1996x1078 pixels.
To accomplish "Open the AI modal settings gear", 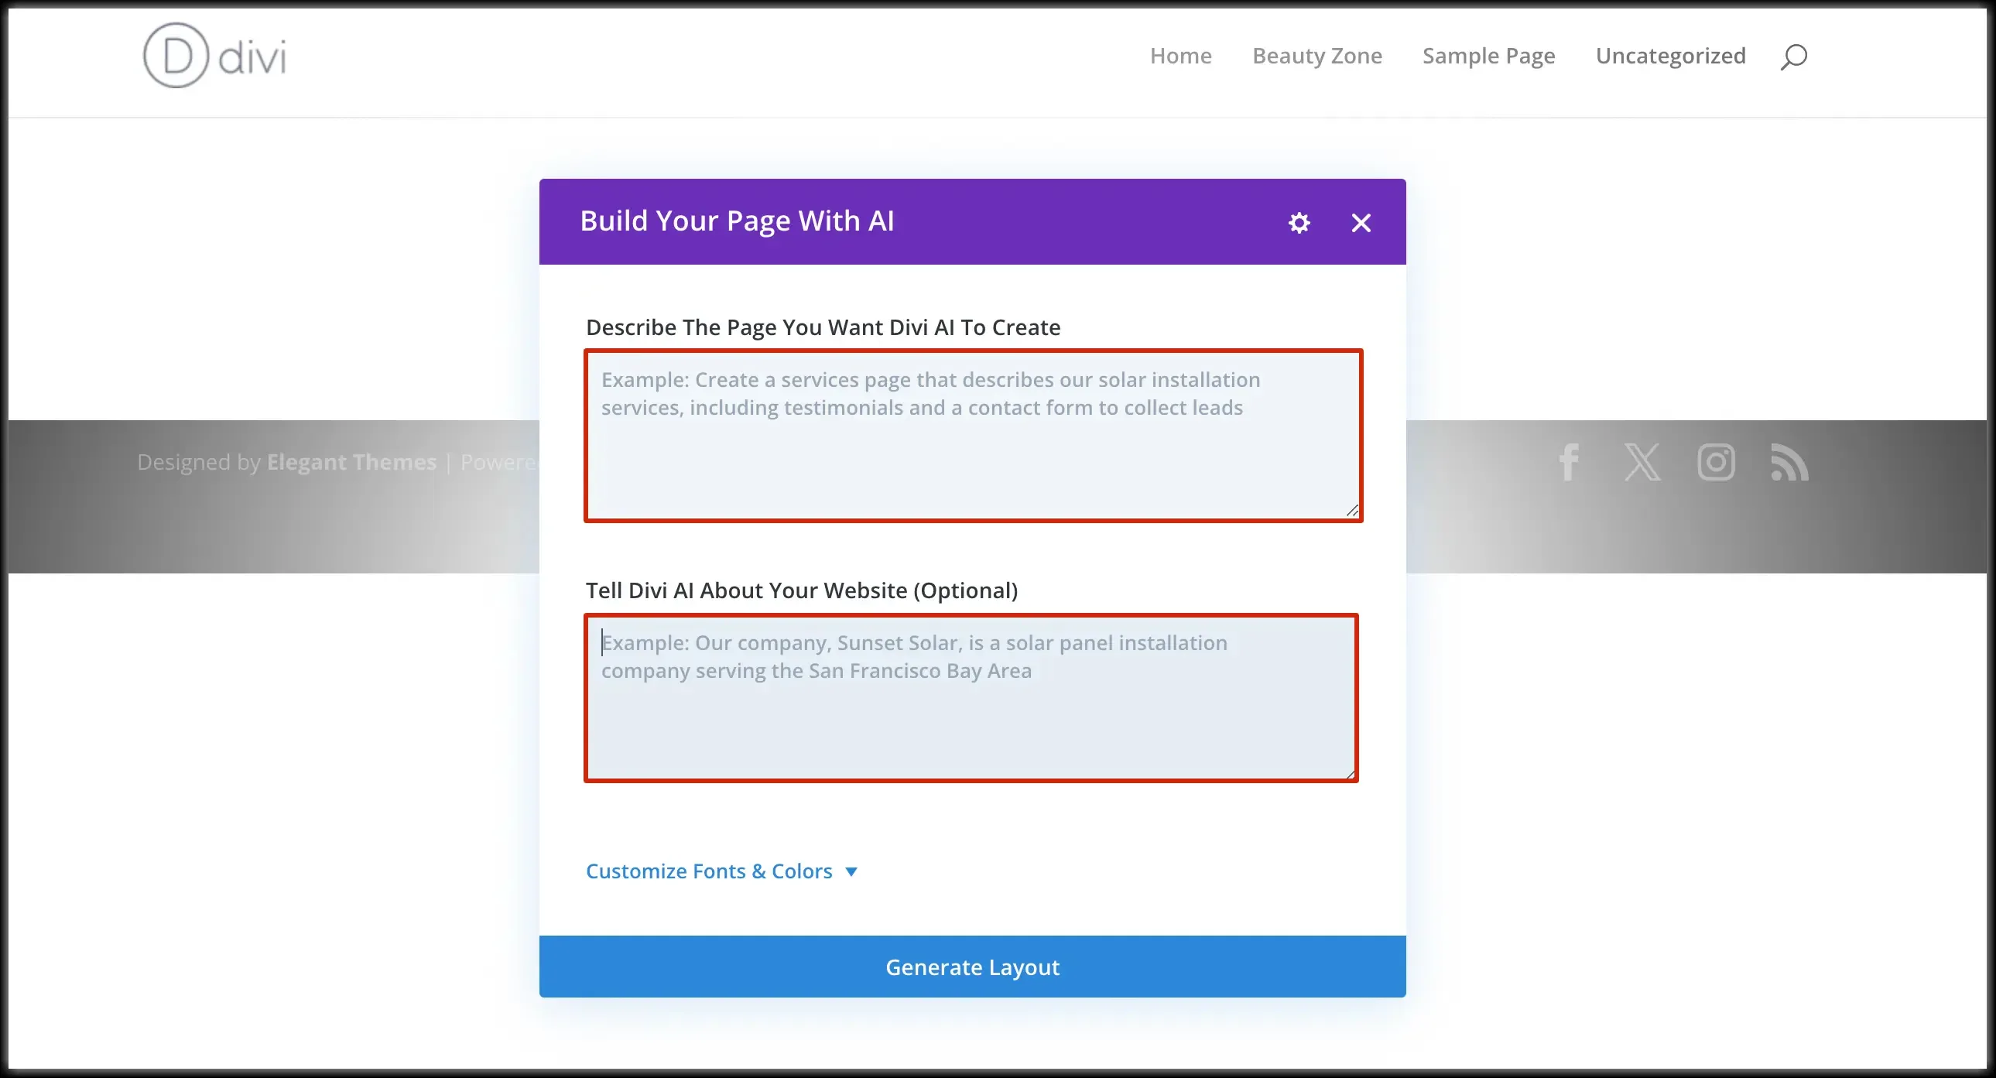I will point(1299,223).
